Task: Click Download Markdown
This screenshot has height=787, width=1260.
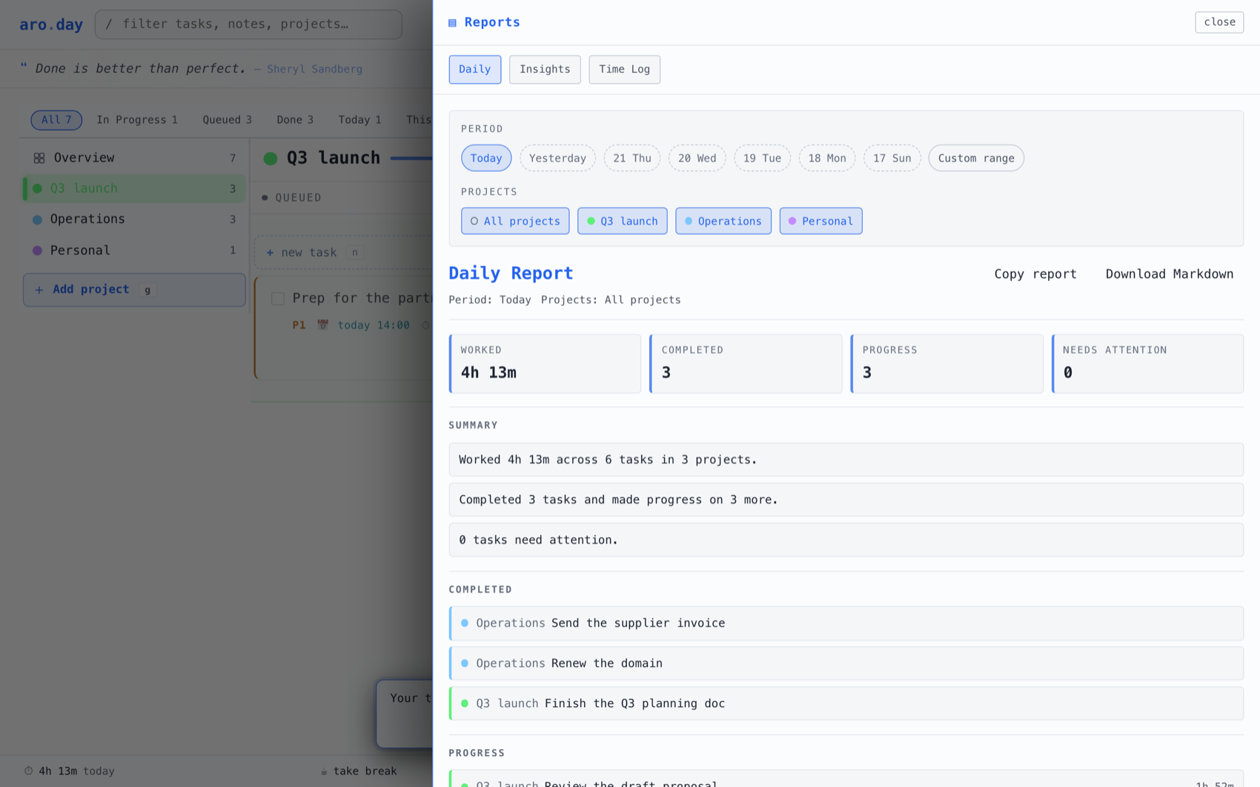Action: (x=1170, y=274)
